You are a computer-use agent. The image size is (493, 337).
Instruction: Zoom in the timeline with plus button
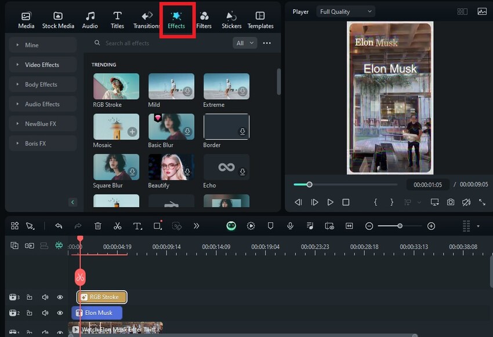click(x=432, y=226)
